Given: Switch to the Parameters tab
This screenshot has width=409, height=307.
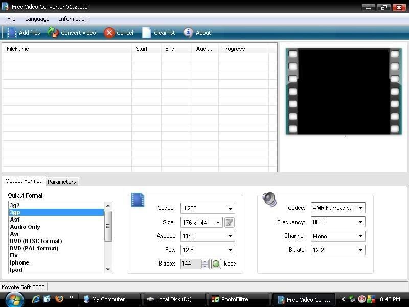Looking at the screenshot, I should coord(61,181).
